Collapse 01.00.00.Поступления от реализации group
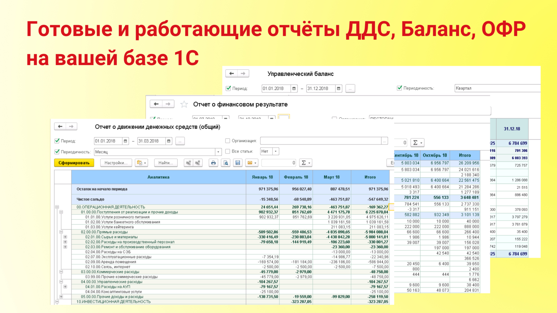 click(x=61, y=212)
